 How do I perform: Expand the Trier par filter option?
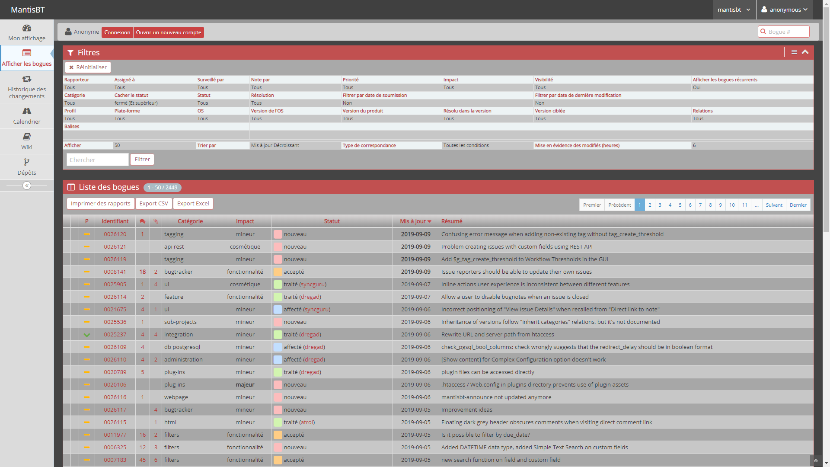pyautogui.click(x=207, y=145)
